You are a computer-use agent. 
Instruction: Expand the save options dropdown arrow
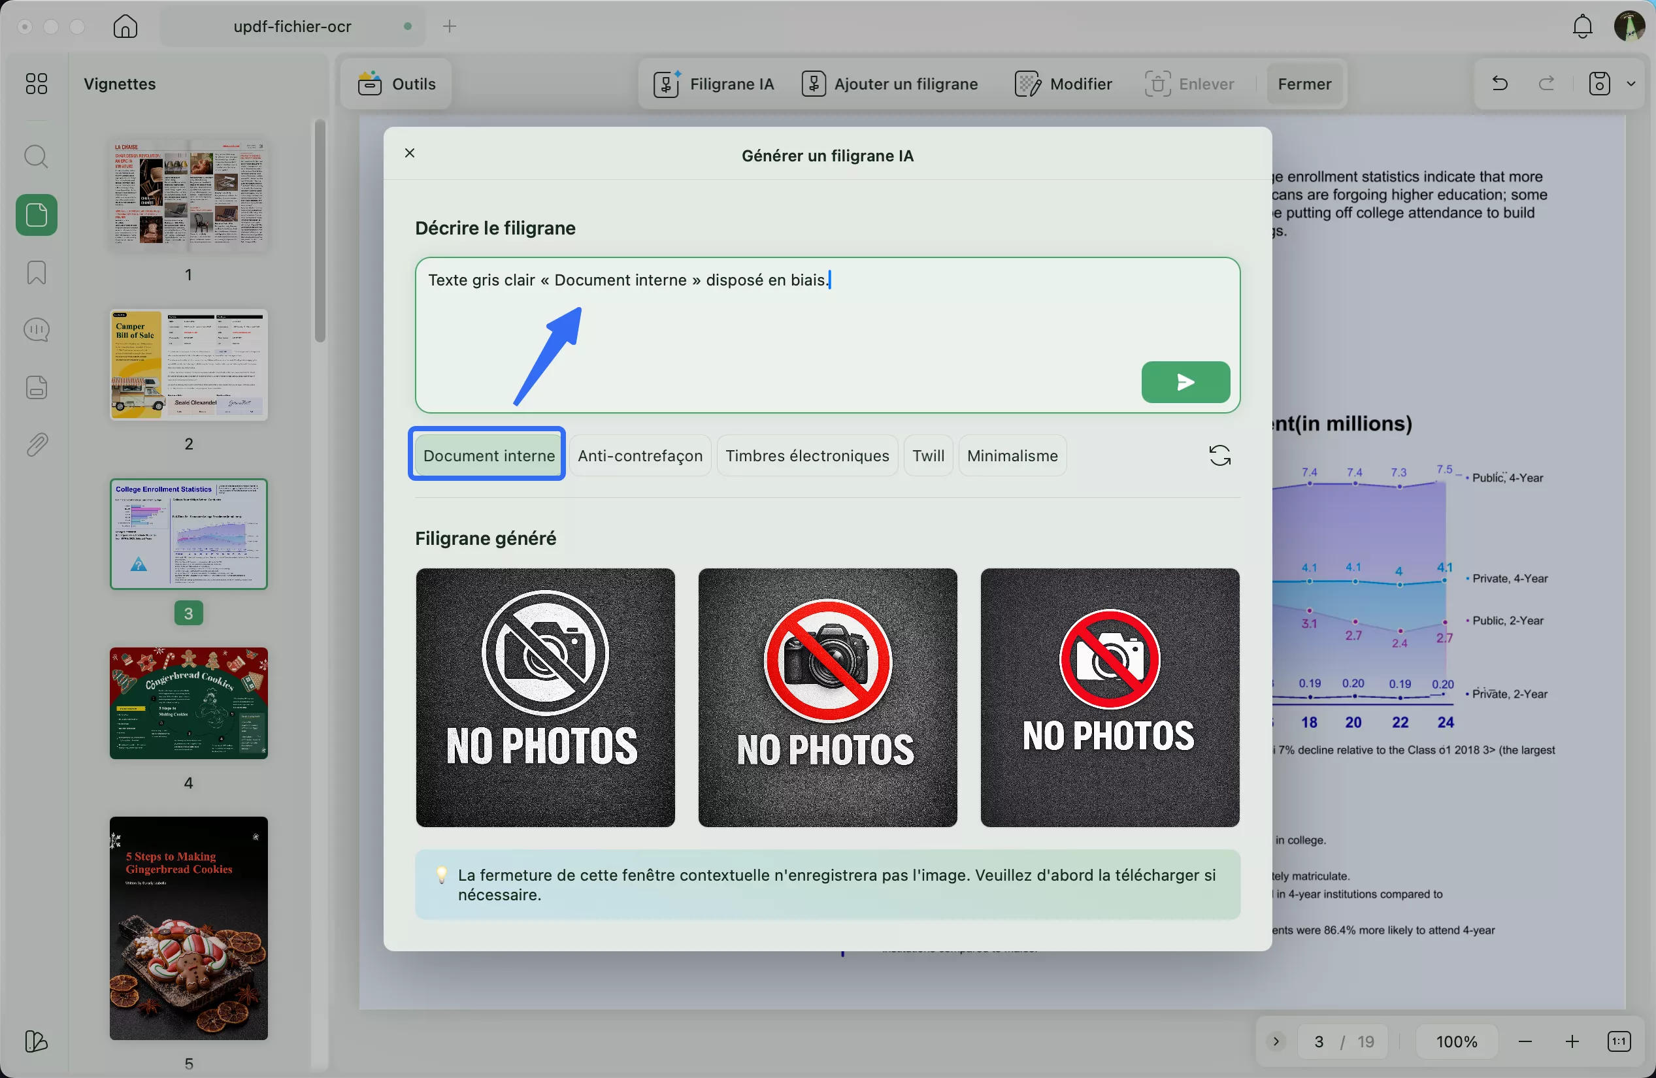pos(1631,84)
